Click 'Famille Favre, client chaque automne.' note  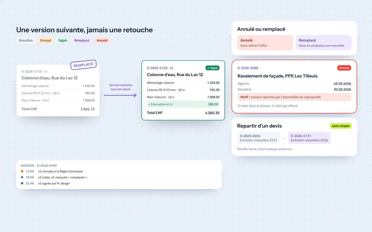pyautogui.click(x=265, y=149)
